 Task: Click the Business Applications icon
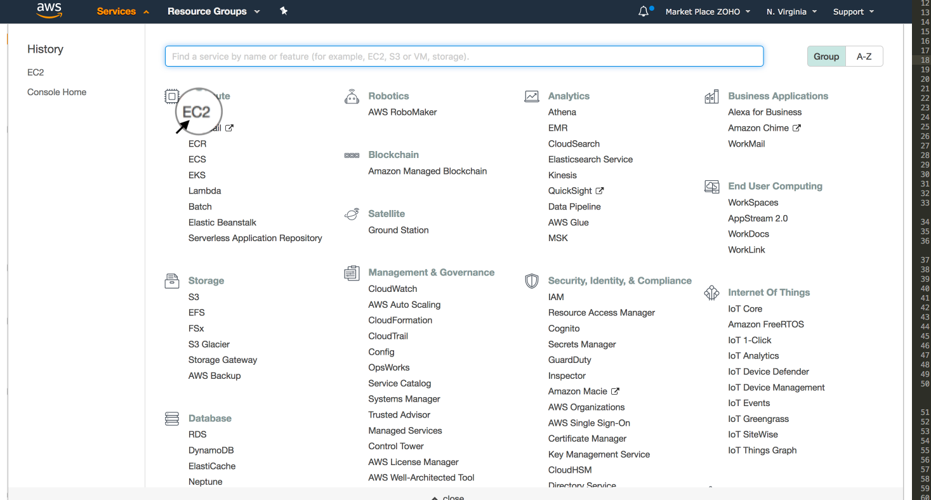click(x=711, y=96)
